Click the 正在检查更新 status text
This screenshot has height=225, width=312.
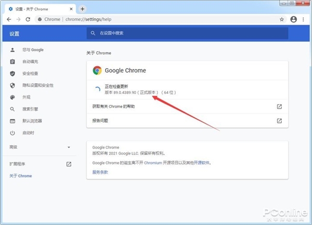[116, 86]
